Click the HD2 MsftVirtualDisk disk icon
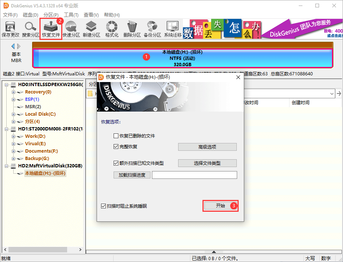The height and width of the screenshot is (262, 343). (x=13, y=166)
